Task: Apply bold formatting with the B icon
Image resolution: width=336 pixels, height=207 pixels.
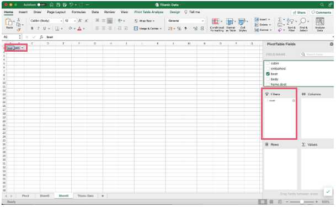Action: (x=32, y=29)
